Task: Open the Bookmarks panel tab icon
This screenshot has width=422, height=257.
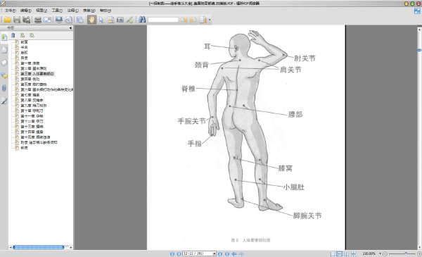Action: point(4,37)
